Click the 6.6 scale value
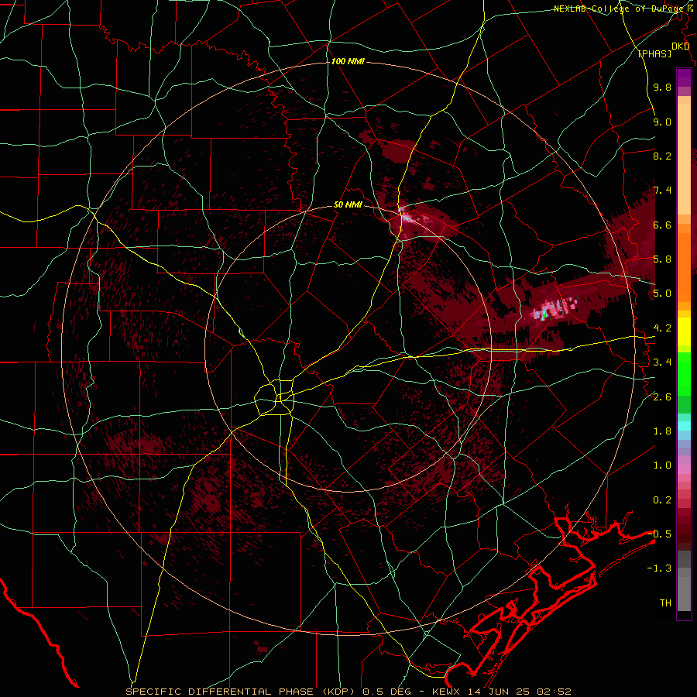 [662, 225]
